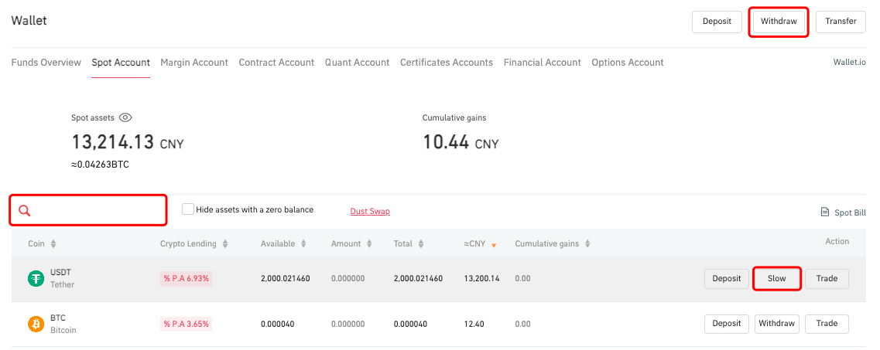The width and height of the screenshot is (880, 350).
Task: Check Hide assets with a zero balance
Action: coord(187,209)
